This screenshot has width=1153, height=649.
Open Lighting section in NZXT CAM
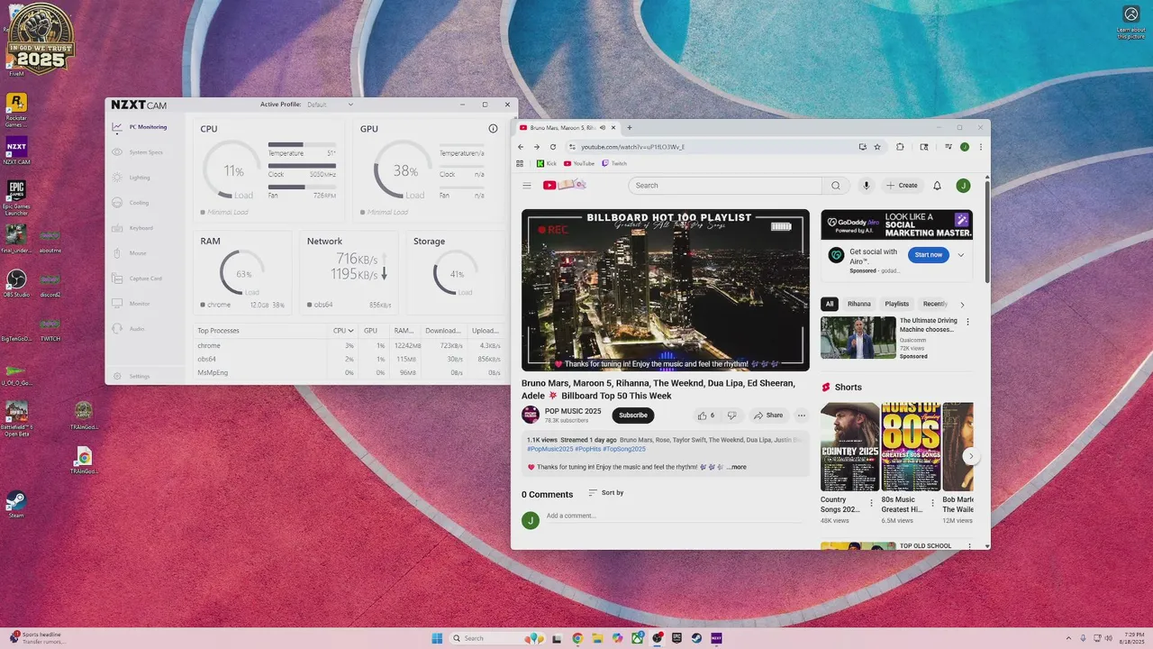click(x=132, y=178)
